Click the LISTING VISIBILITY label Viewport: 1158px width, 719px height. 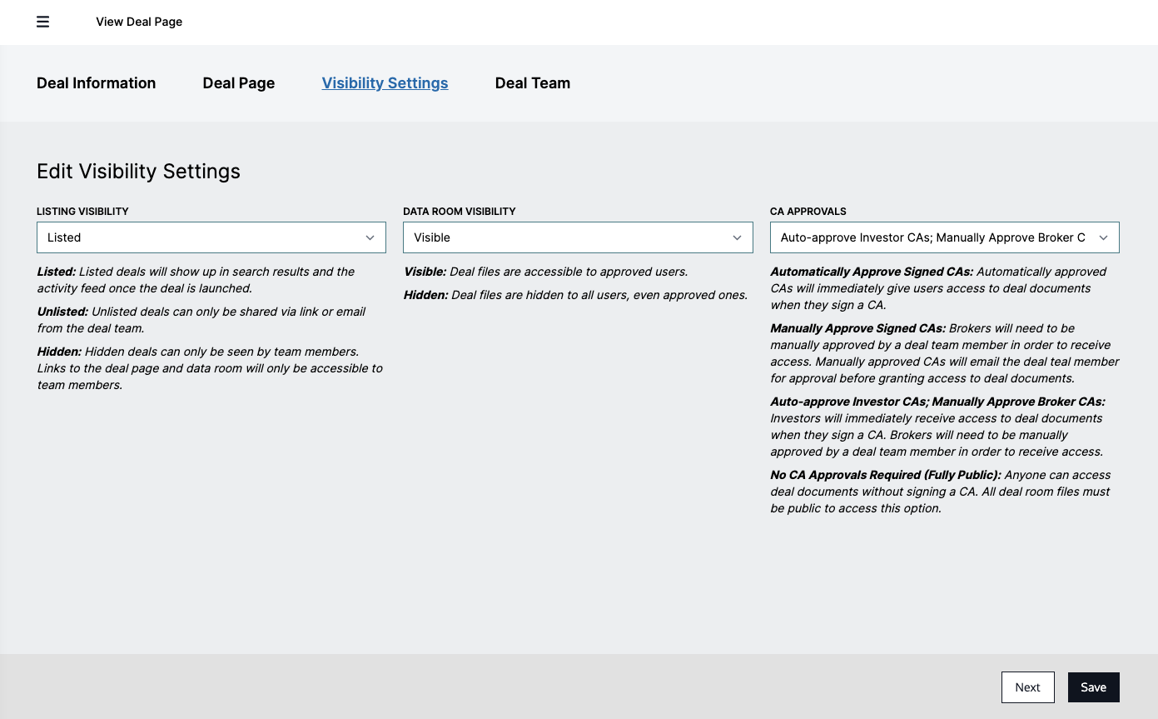[x=82, y=212]
